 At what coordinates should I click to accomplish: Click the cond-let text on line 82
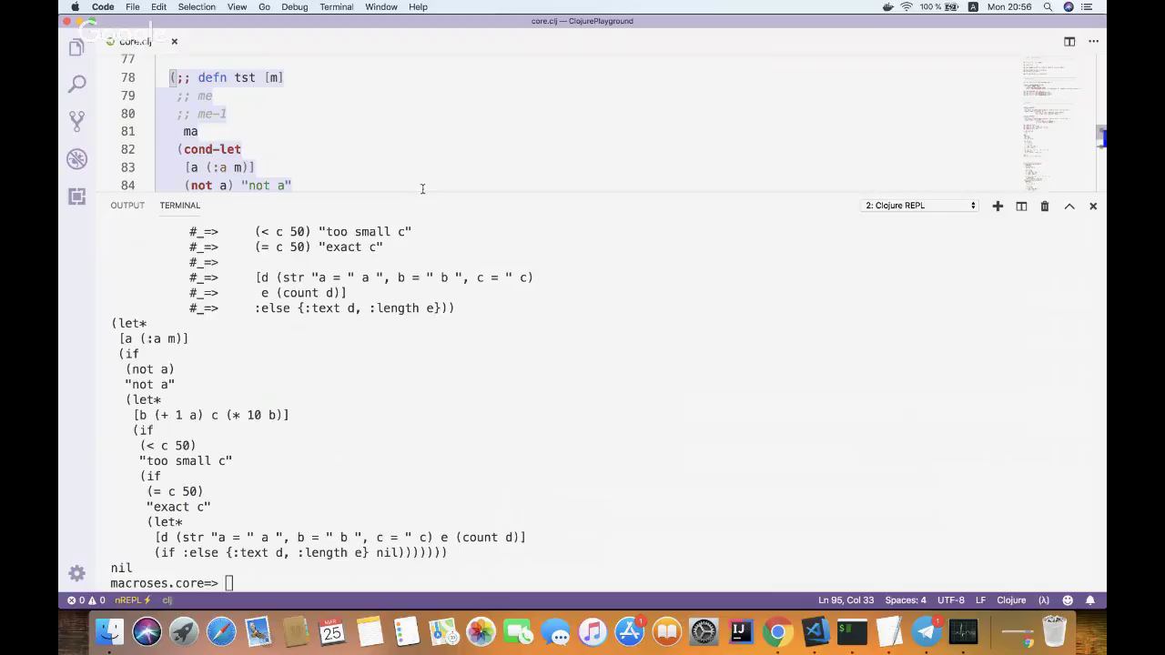[x=212, y=149]
